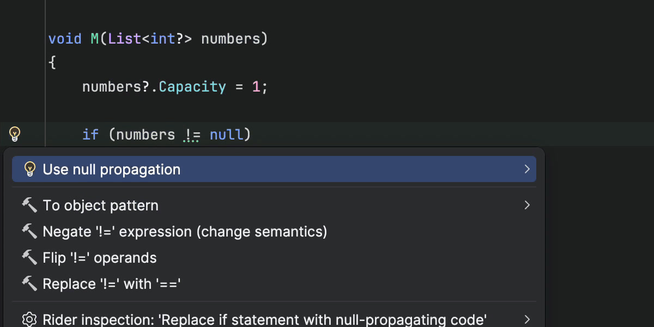Click the lightbulb icon beside 'Use null propagation'
The image size is (654, 327).
tap(30, 169)
